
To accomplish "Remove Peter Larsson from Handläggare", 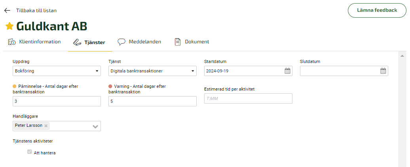I will pyautogui.click(x=46, y=126).
